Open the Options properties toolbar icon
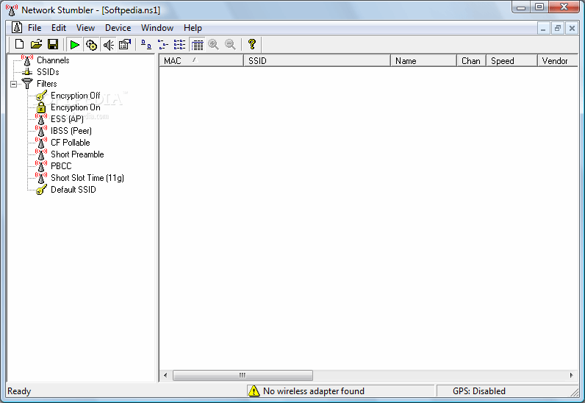Image resolution: width=585 pixels, height=403 pixels. pos(124,45)
